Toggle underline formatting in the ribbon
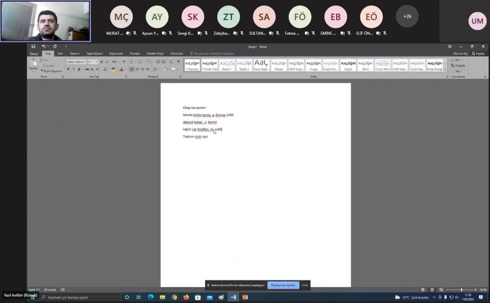The width and height of the screenshot is (490, 303). coord(79,69)
